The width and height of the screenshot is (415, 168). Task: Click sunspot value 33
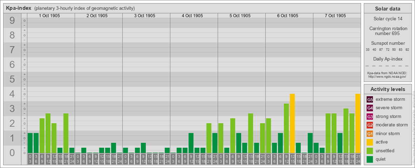click(368, 50)
